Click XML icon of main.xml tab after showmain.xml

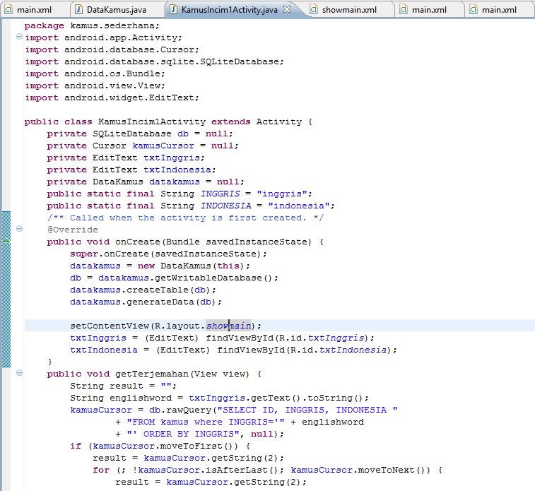coord(404,10)
